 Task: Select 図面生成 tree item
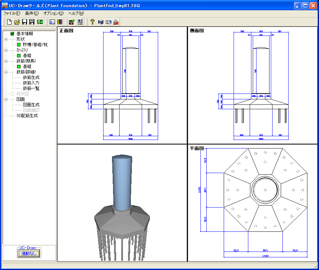(x=31, y=105)
